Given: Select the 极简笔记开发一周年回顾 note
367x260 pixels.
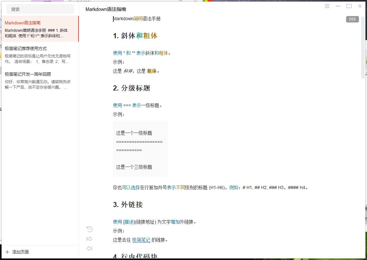Looking at the screenshot, I should point(40,81).
